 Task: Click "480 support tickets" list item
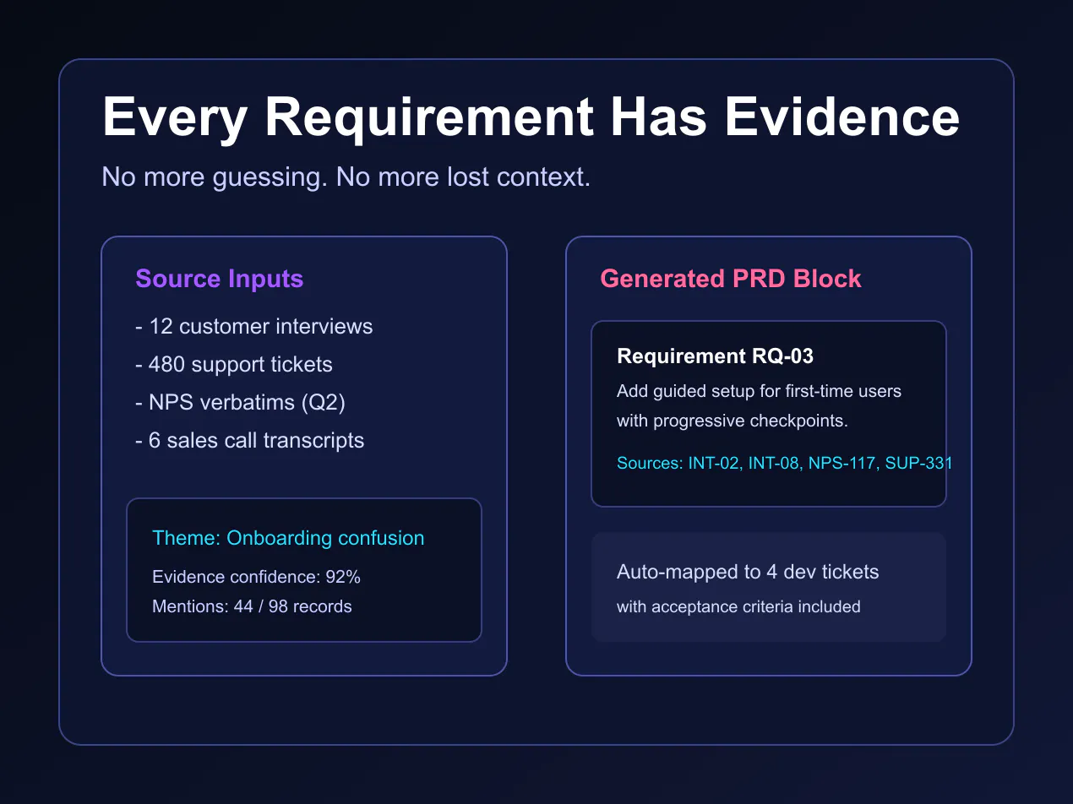[x=234, y=365]
